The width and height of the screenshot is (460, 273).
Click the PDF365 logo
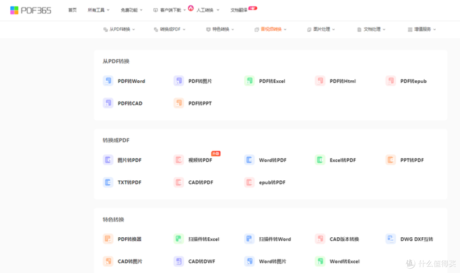pyautogui.click(x=31, y=10)
